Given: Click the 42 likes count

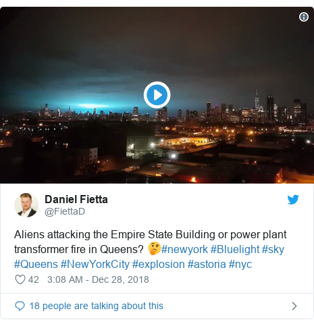Looking at the screenshot, I should pos(34,279).
